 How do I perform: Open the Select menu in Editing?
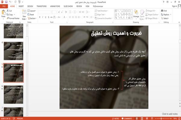pos(165,18)
